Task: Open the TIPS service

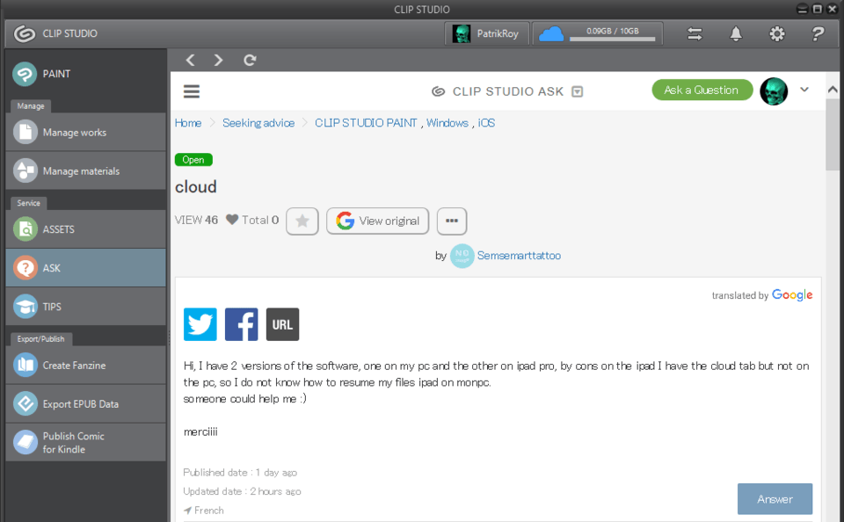Action: [x=85, y=306]
